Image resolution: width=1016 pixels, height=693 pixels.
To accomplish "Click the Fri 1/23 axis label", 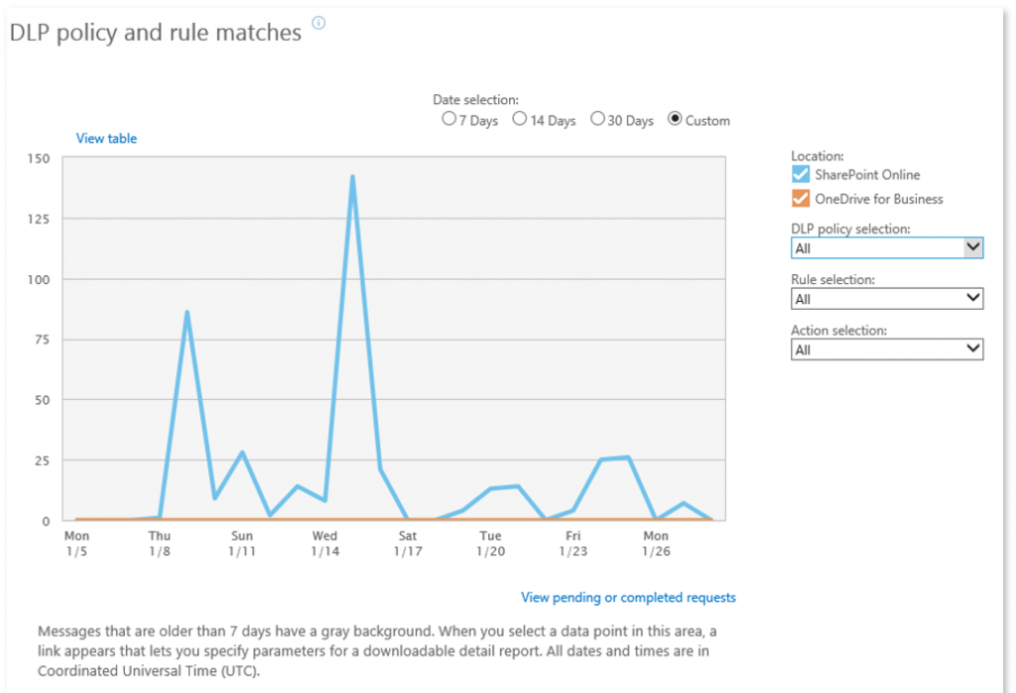I will pos(572,543).
